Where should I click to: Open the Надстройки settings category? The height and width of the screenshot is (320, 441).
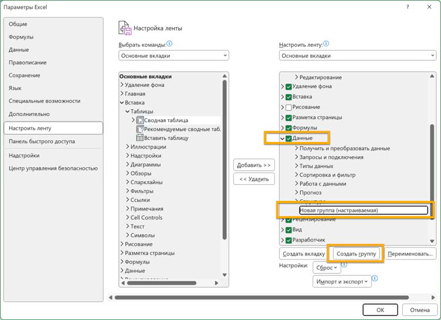[53, 156]
